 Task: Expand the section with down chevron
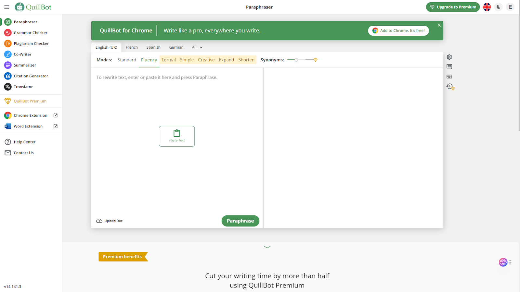[267, 247]
